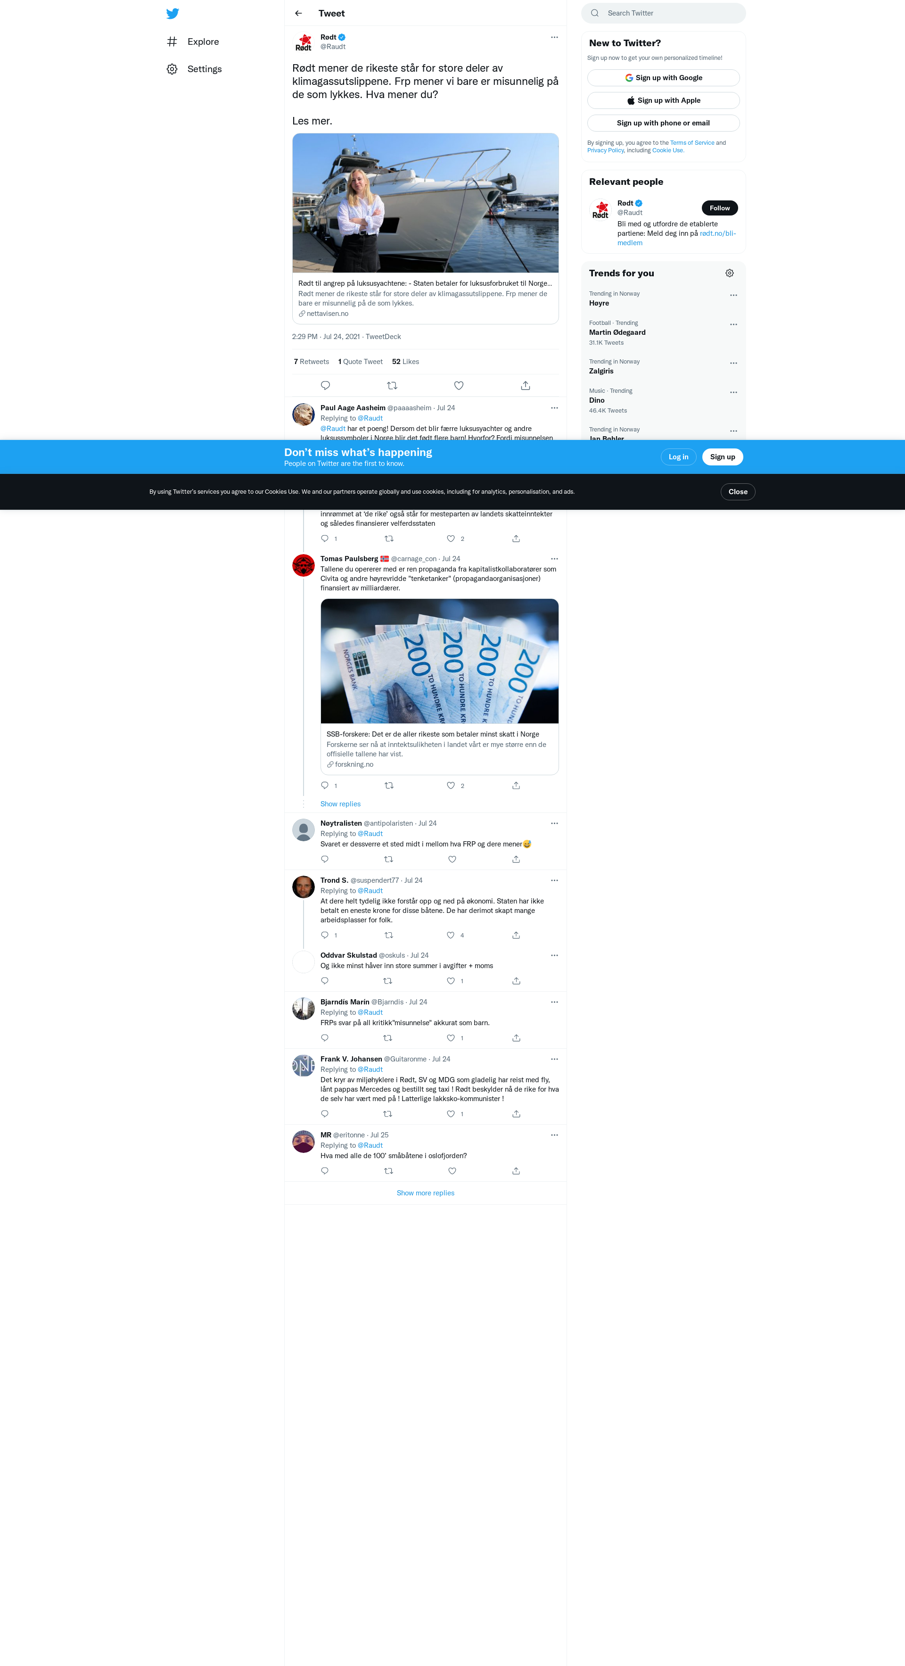Like Oddvar Skulstad's tweet
Screen dimensions: 905x1666
451,981
